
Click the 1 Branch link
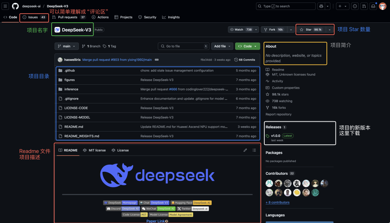[x=91, y=46]
